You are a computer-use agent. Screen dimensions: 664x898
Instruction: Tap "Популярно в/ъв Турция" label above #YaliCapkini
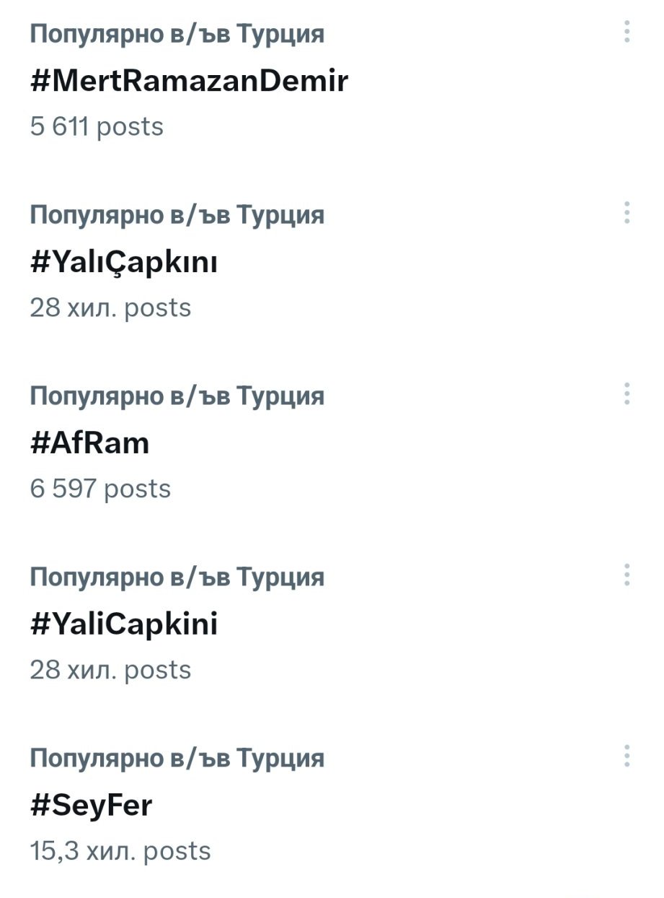pos(177,577)
